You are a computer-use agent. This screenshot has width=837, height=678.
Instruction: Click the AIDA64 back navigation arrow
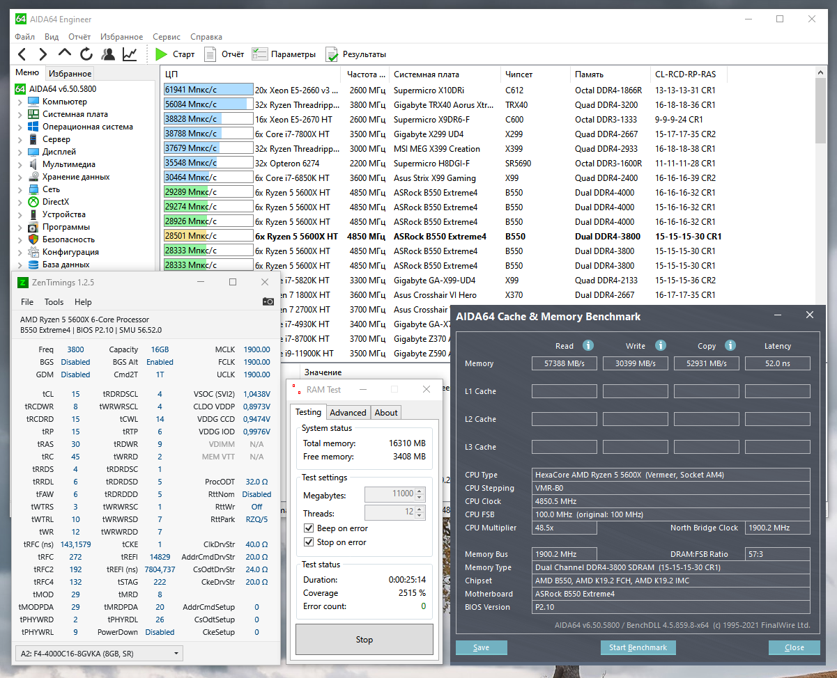(x=22, y=54)
